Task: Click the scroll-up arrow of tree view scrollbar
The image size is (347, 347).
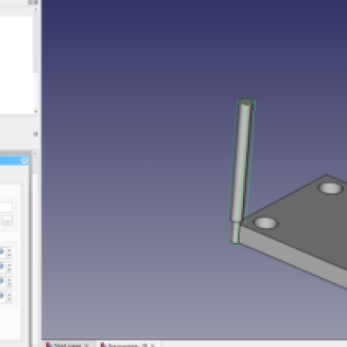Action: coord(36,10)
